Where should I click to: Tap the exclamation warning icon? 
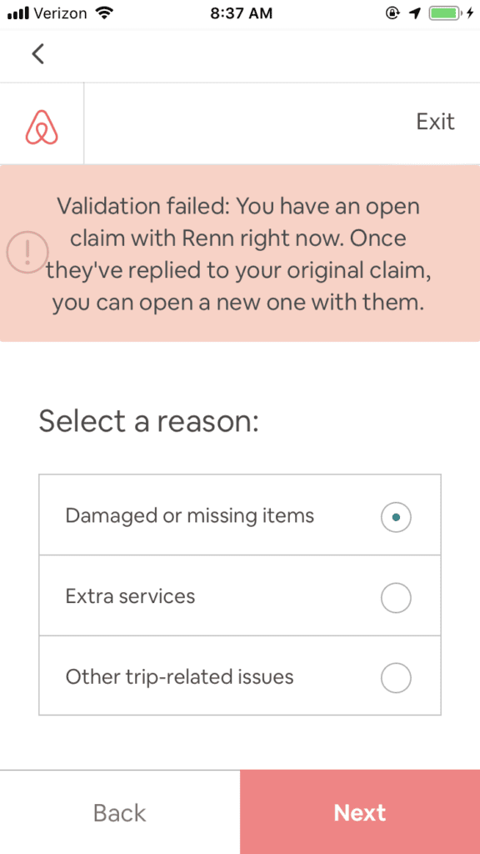pyautogui.click(x=27, y=252)
